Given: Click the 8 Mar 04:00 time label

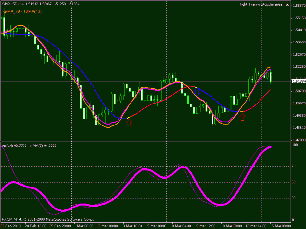Looking at the screenshot, I should [x=181, y=226].
